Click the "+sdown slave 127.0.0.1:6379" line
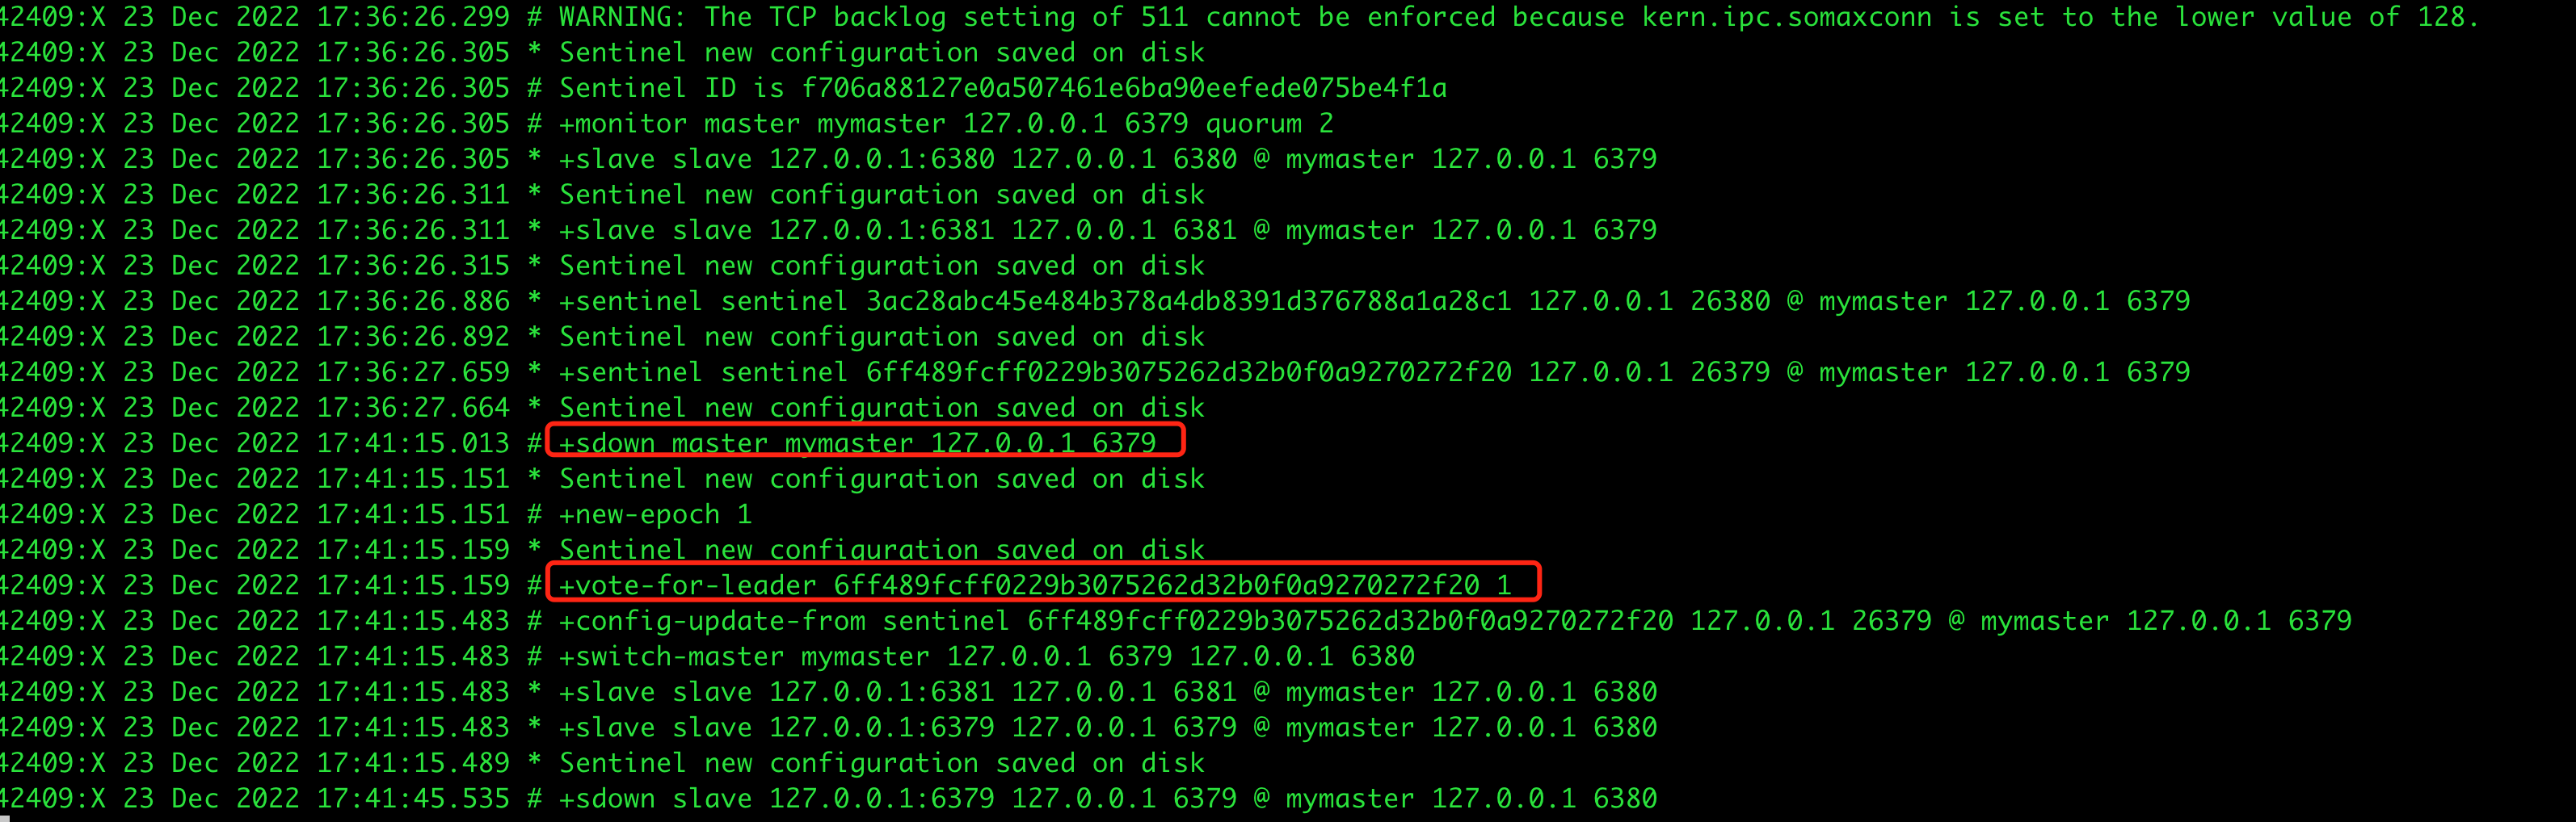This screenshot has width=2576, height=822. (1107, 798)
